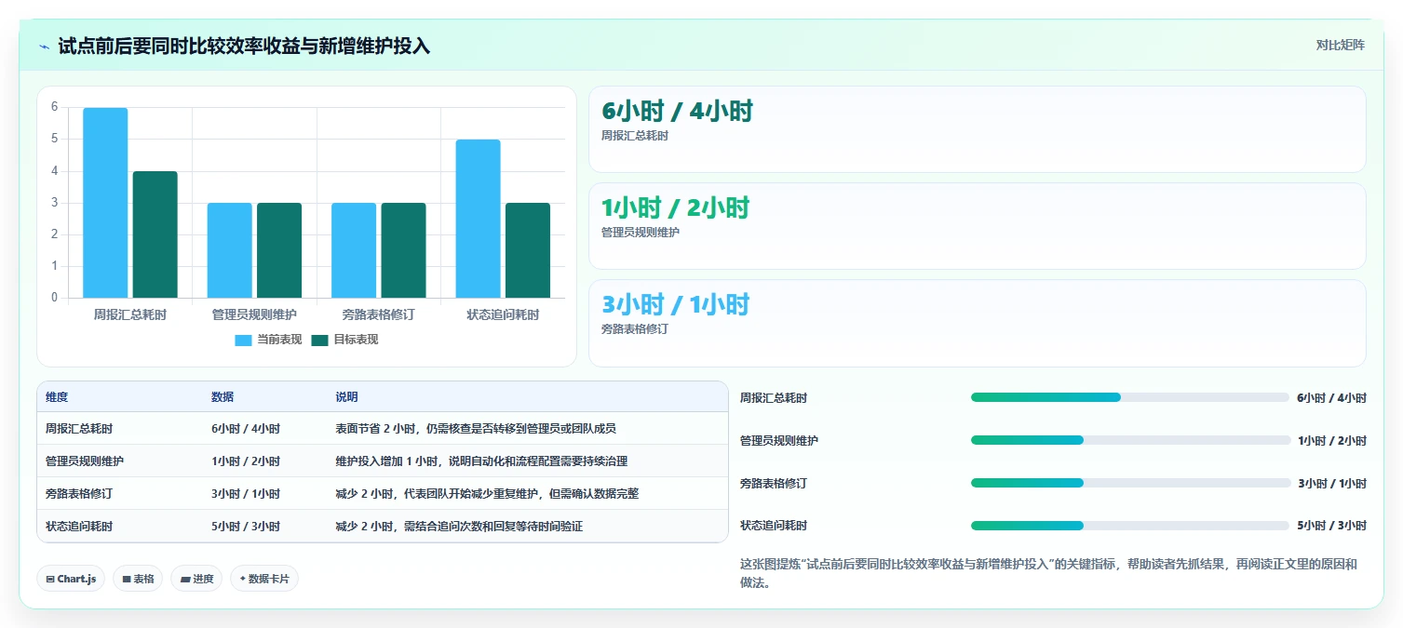Click the 周报汇总耗时 x-axis chart label
The image size is (1403, 628).
(130, 314)
